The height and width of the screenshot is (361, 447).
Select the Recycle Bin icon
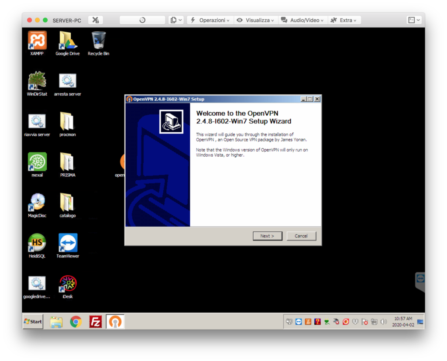98,44
